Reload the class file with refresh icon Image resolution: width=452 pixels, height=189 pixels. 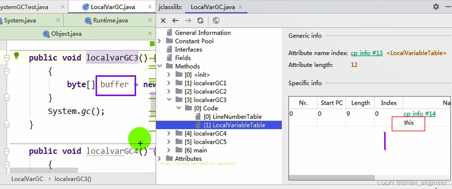point(200,21)
